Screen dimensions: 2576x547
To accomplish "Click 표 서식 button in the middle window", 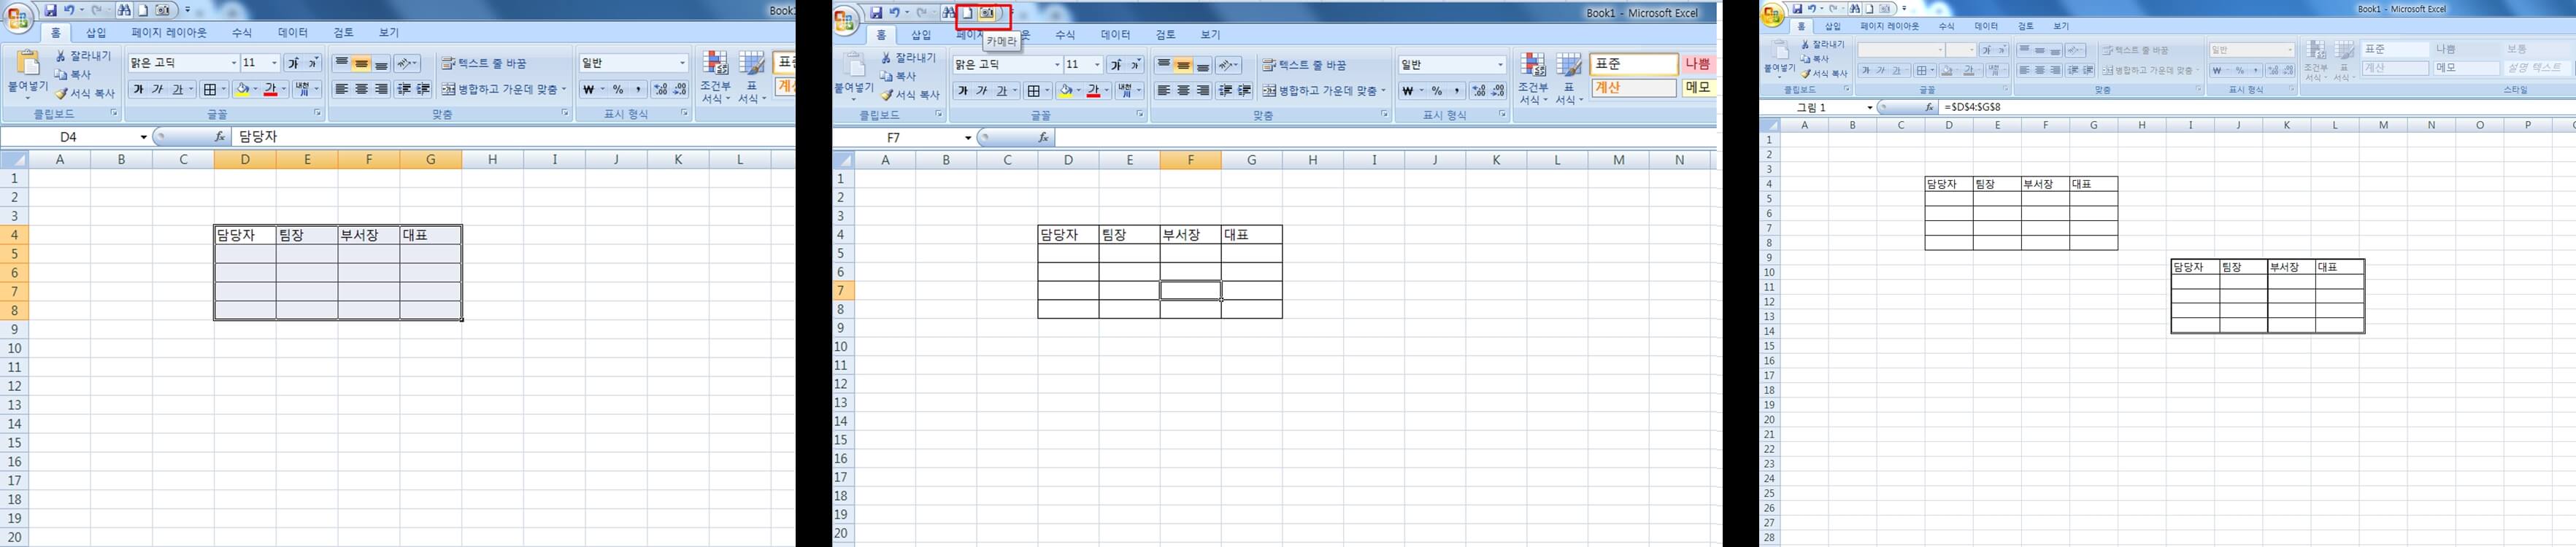I will tap(1569, 79).
